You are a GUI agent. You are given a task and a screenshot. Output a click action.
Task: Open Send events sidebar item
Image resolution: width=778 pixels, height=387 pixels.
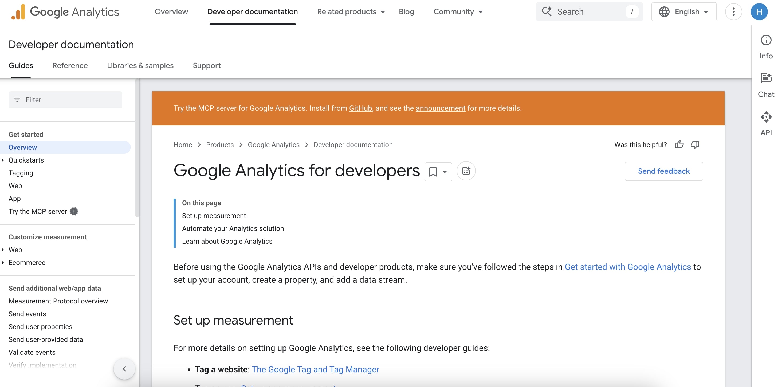pos(27,314)
